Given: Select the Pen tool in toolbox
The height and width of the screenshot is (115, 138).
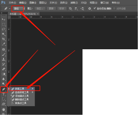Looking at the screenshot, I should (3, 89).
